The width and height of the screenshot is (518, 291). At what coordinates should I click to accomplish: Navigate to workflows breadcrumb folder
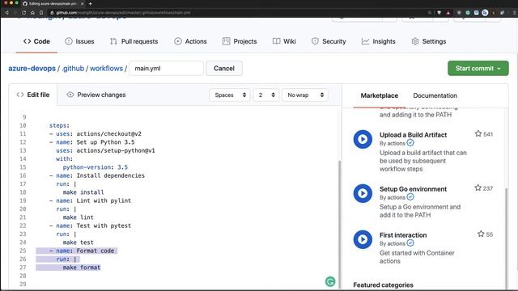point(106,68)
